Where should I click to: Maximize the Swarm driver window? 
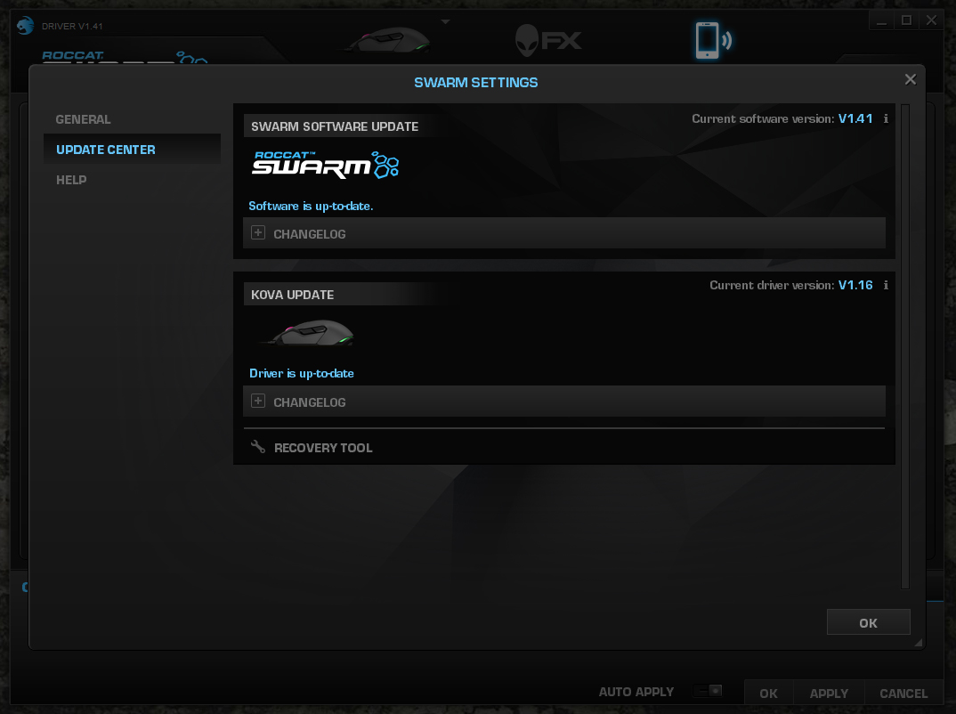(x=907, y=20)
